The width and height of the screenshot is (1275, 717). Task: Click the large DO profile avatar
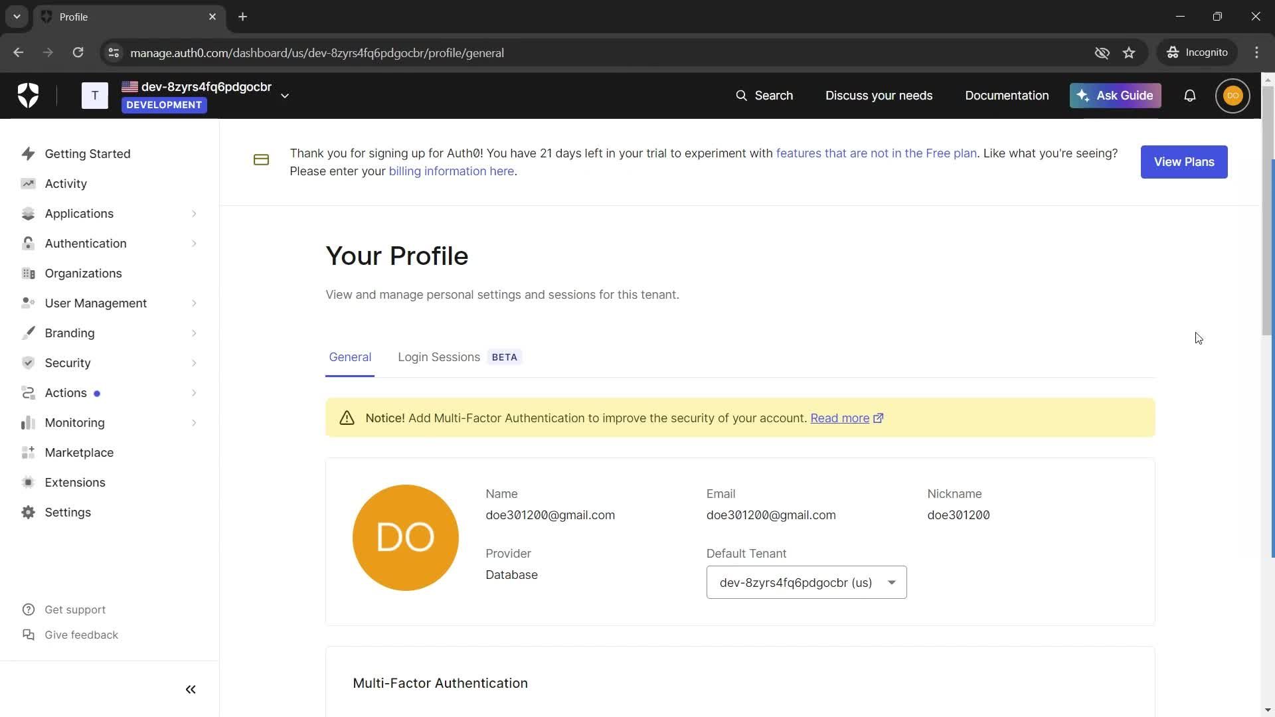click(405, 538)
